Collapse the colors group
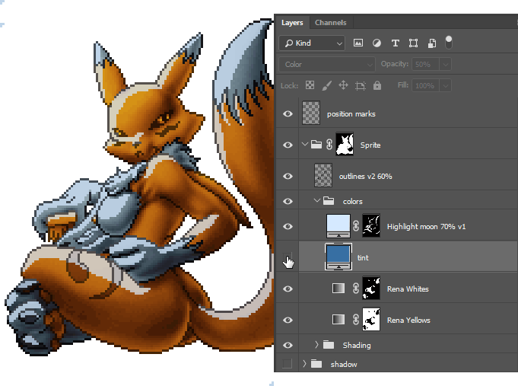Screen dimensions: 518x386 (317, 202)
